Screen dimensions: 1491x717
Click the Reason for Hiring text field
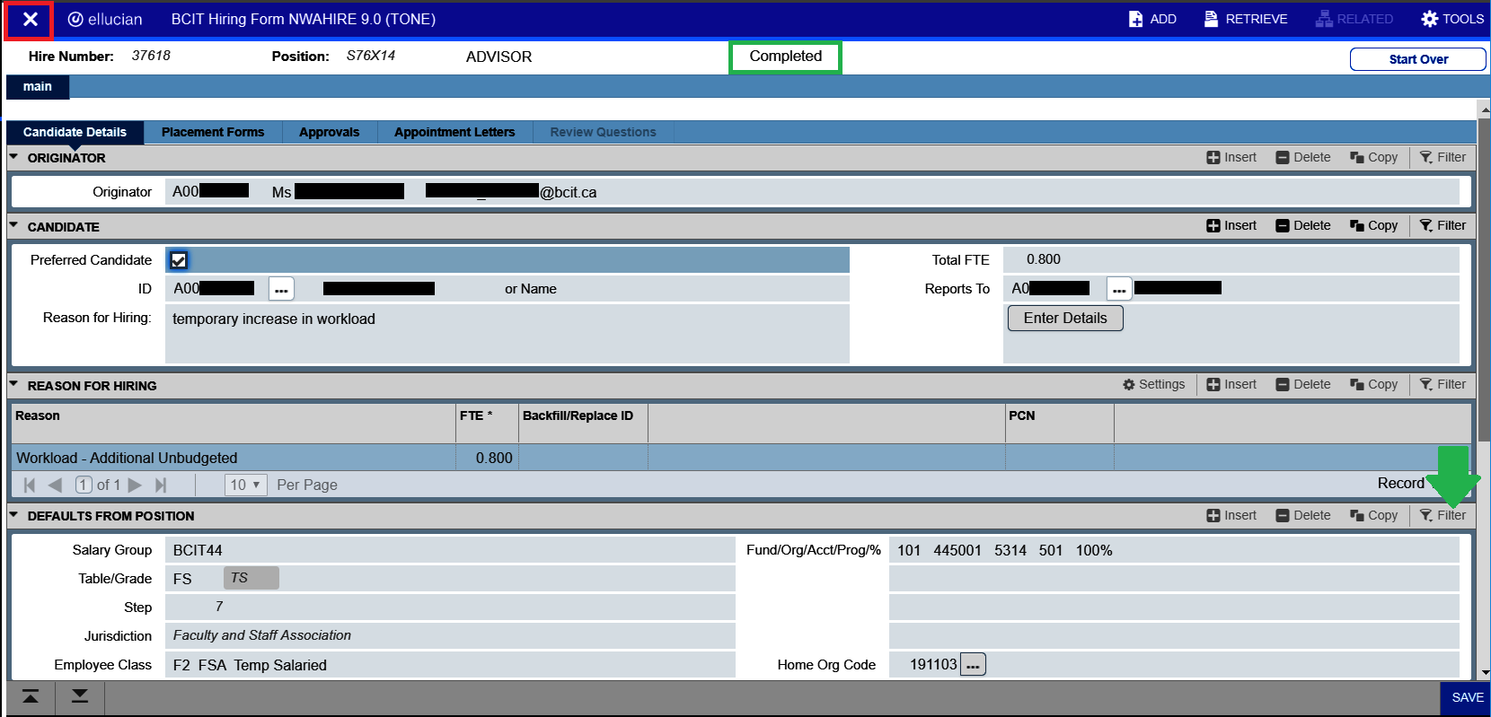point(507,334)
